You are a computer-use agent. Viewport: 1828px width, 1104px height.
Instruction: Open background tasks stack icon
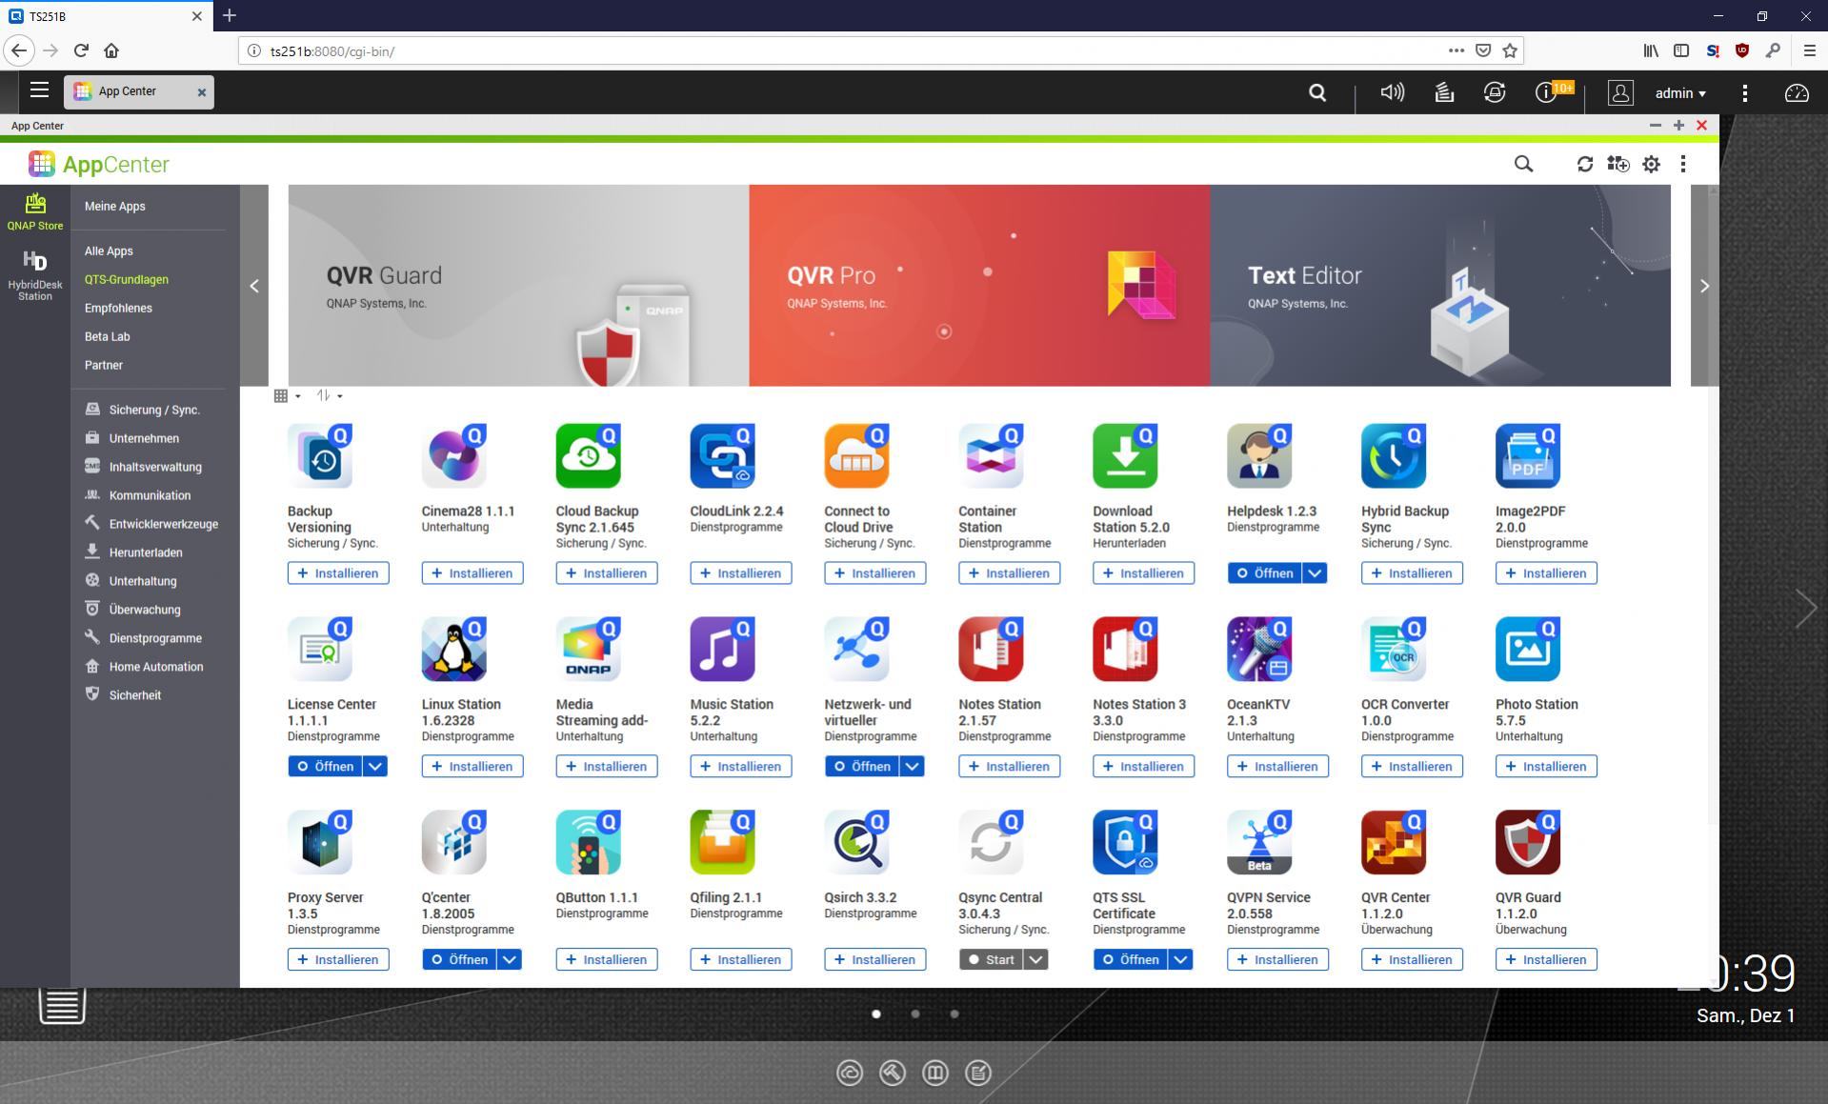click(x=1444, y=92)
